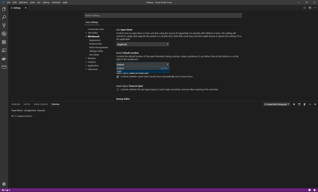Image resolution: width=318 pixels, height=192 pixels.
Task: Click the Search settings input field
Action: 163,15
